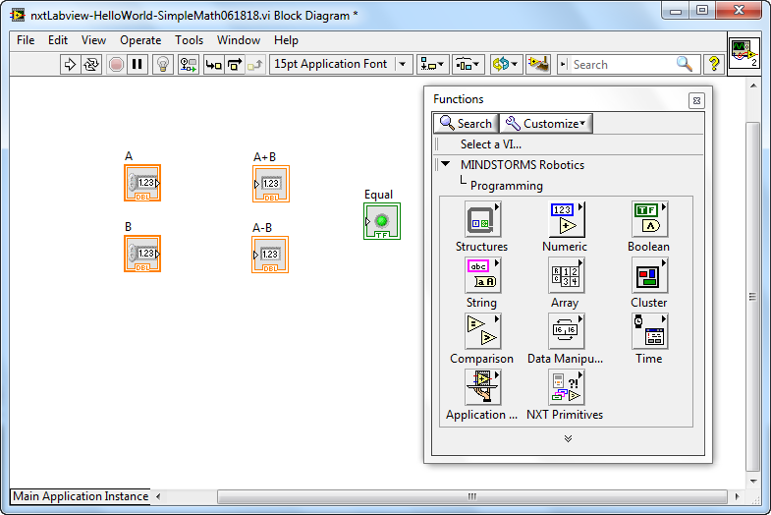Click the A+B label text
Image resolution: width=771 pixels, height=515 pixels.
click(264, 157)
